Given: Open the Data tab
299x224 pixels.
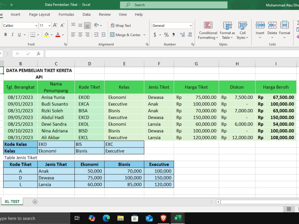Looking at the screenshot, I should tap(86, 14).
